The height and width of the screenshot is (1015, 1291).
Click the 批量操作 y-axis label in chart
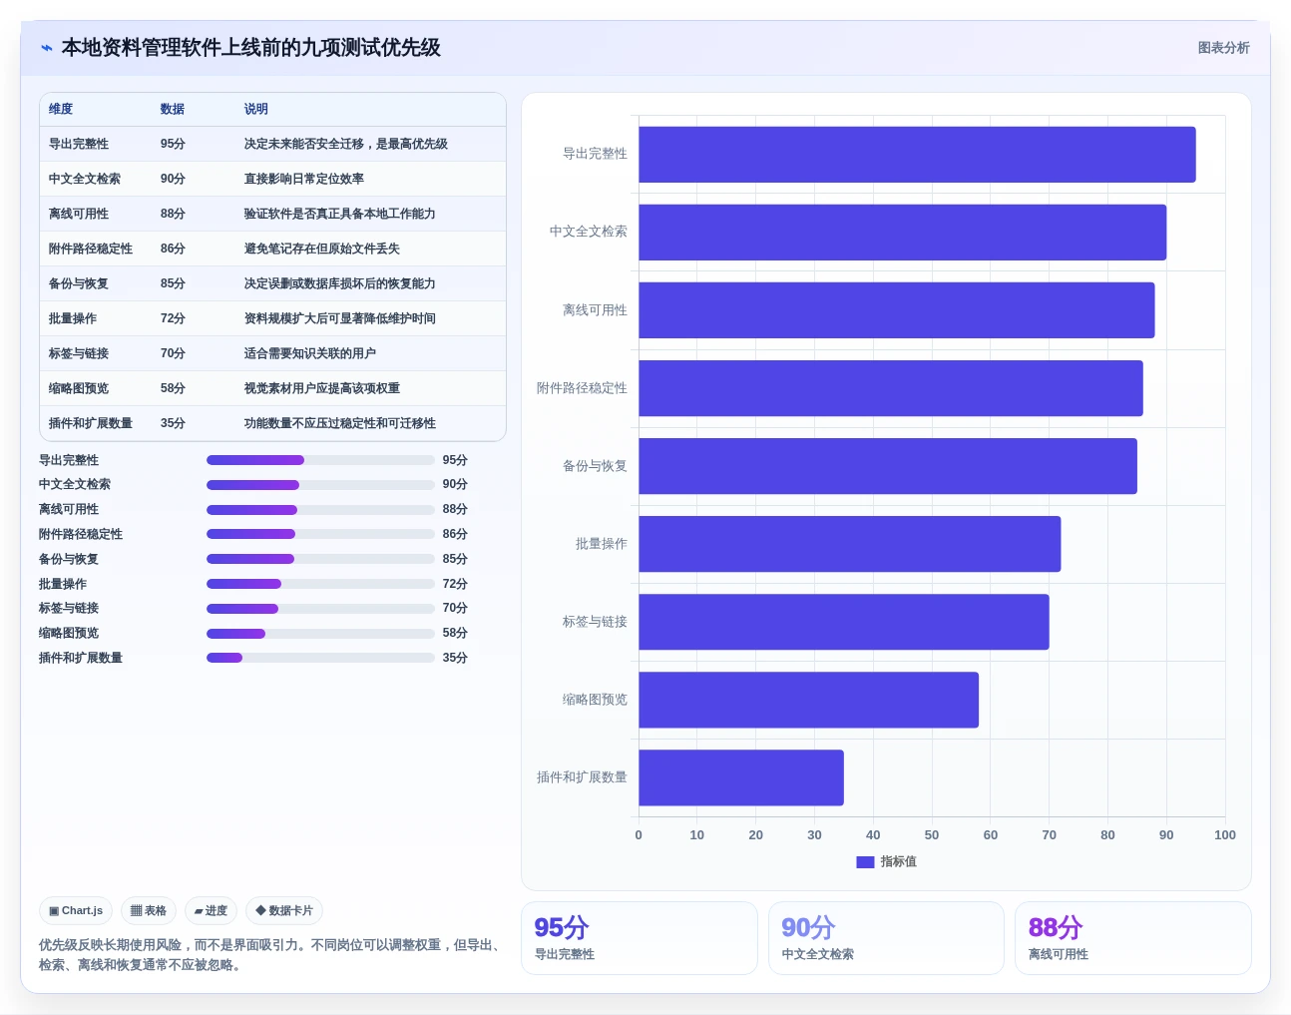tap(602, 544)
